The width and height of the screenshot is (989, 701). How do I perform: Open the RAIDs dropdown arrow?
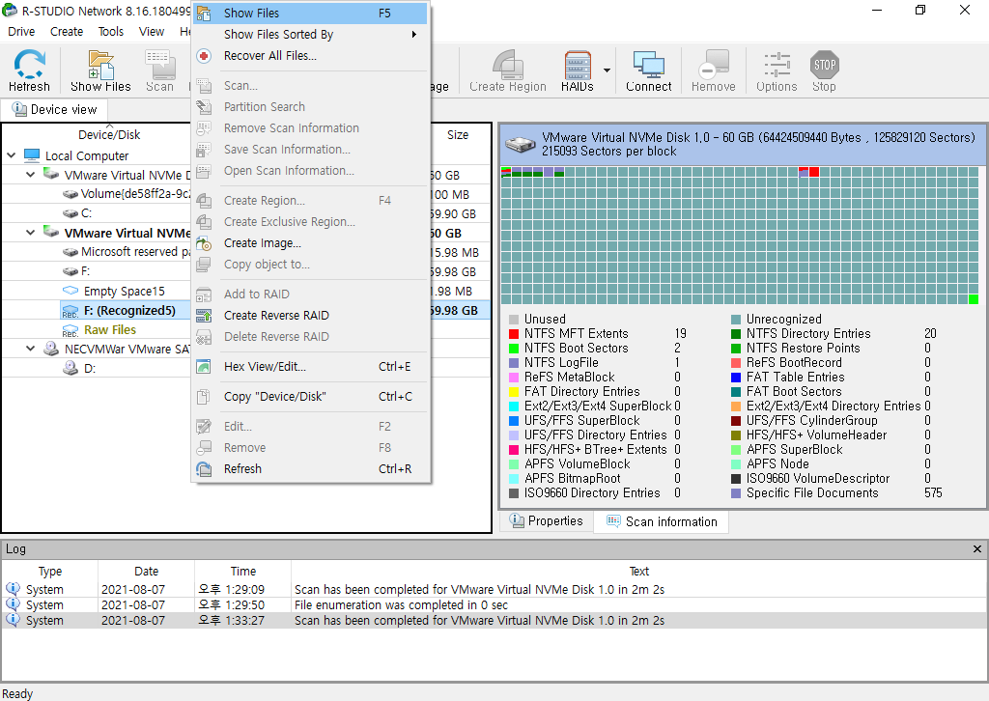[607, 70]
